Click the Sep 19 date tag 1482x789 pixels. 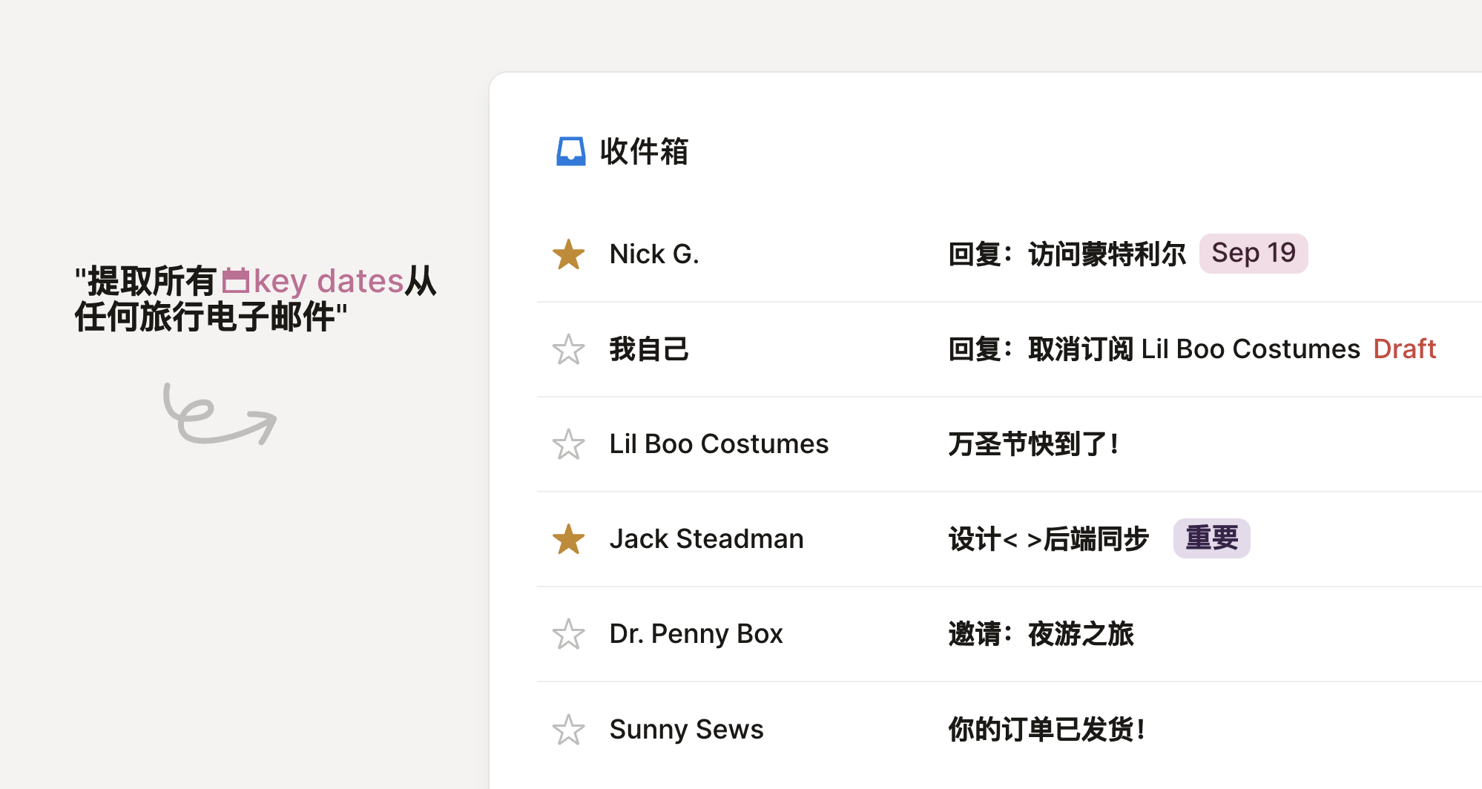1253,254
